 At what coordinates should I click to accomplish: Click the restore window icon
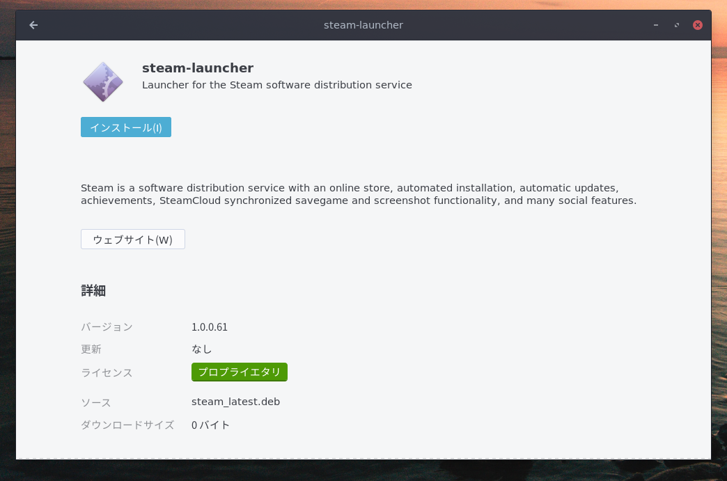pos(676,25)
